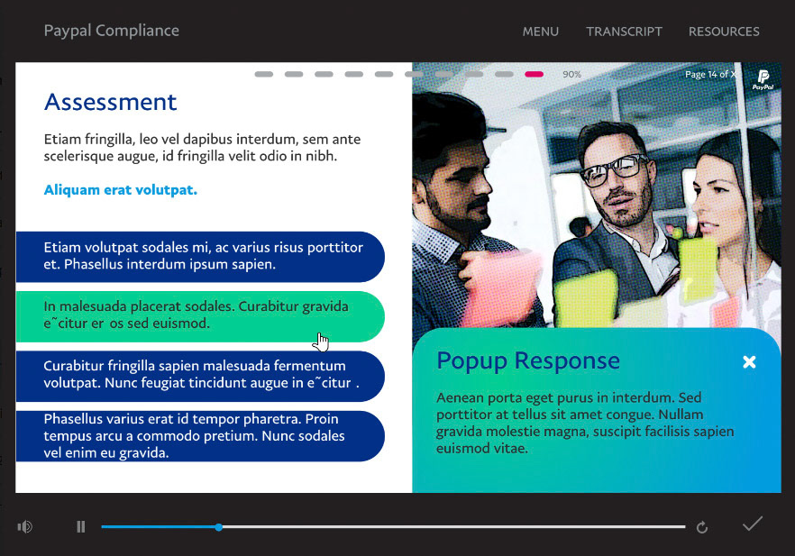Mute the audio with the speaker icon
Screen dimensions: 795x556
(25, 526)
